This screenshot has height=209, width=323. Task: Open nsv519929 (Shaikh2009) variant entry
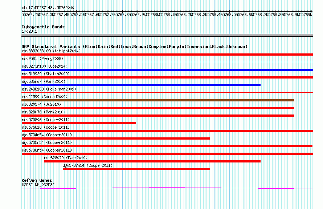click(46, 74)
